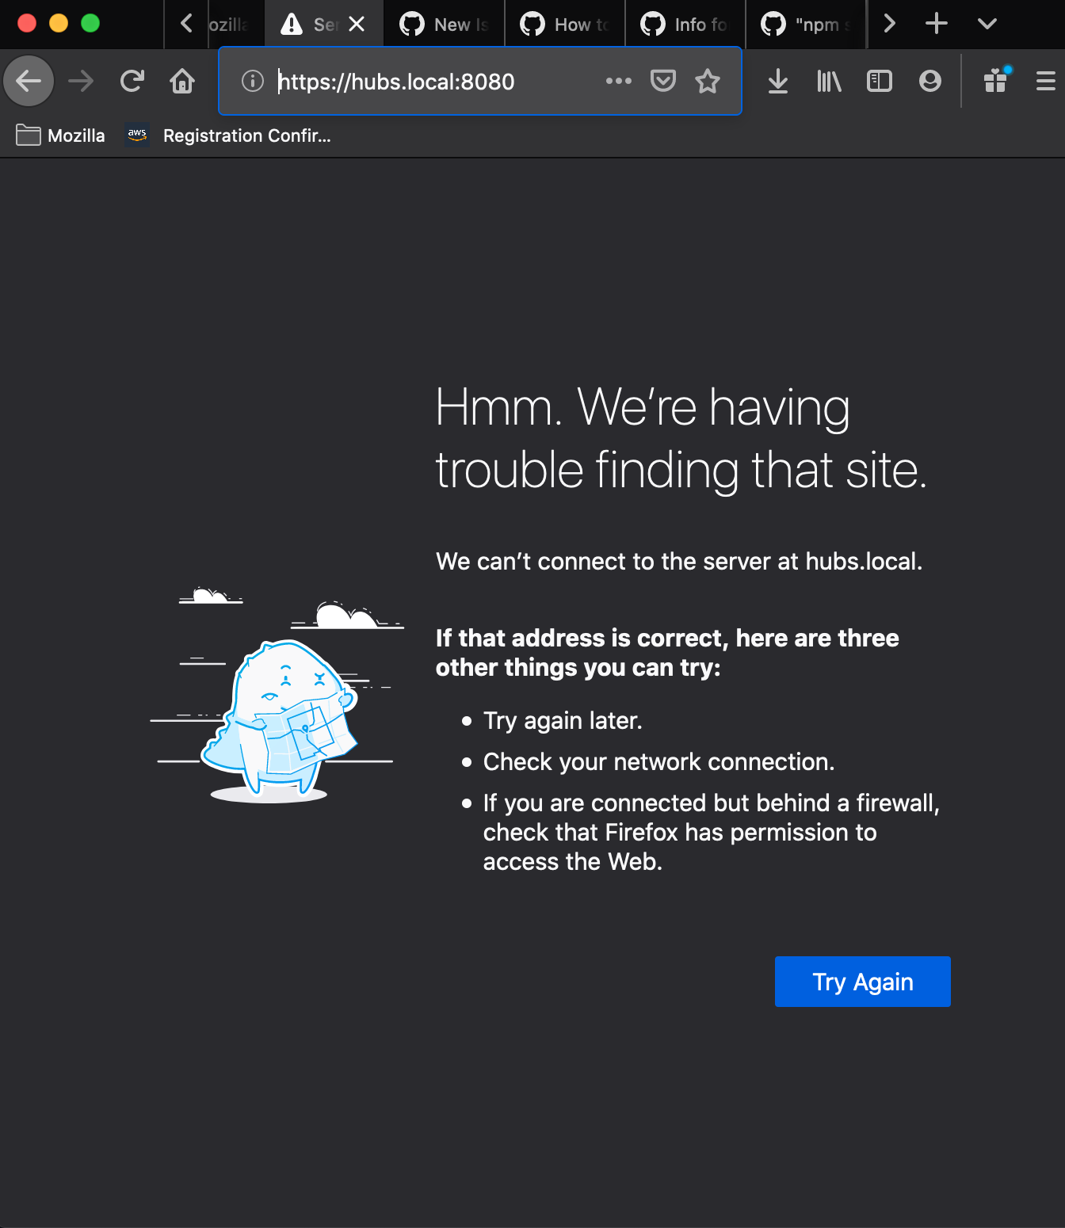Switch to the "New Is" GitHub tab
Viewport: 1065px width, 1228px height.
click(444, 25)
